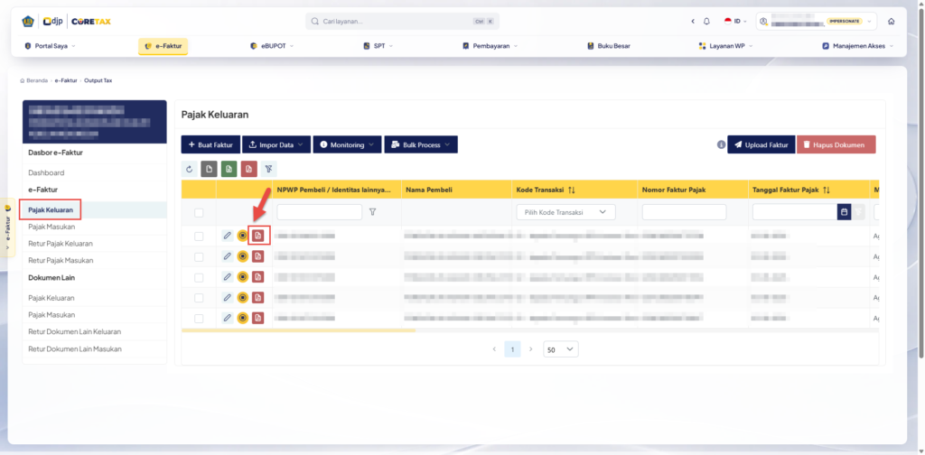Click the Buat Faktur button

(210, 144)
